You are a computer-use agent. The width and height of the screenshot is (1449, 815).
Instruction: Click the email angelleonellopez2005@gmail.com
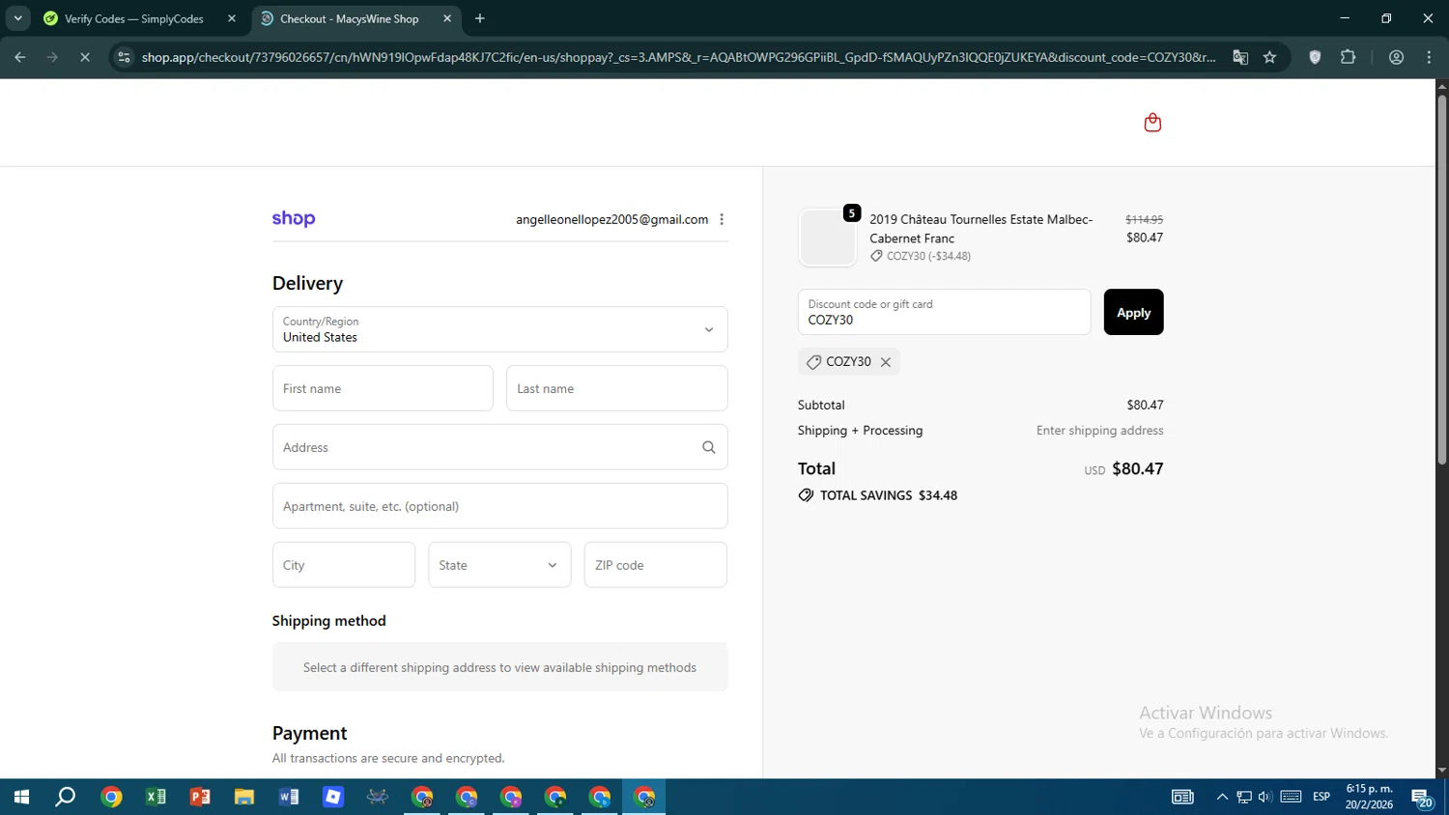coord(611,219)
